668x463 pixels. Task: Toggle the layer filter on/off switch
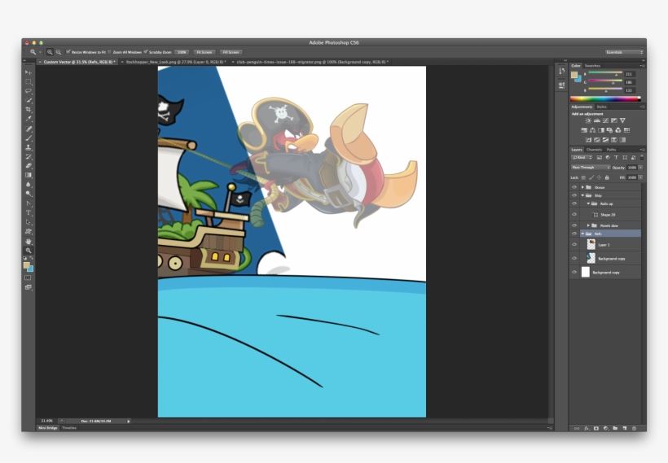(642, 158)
